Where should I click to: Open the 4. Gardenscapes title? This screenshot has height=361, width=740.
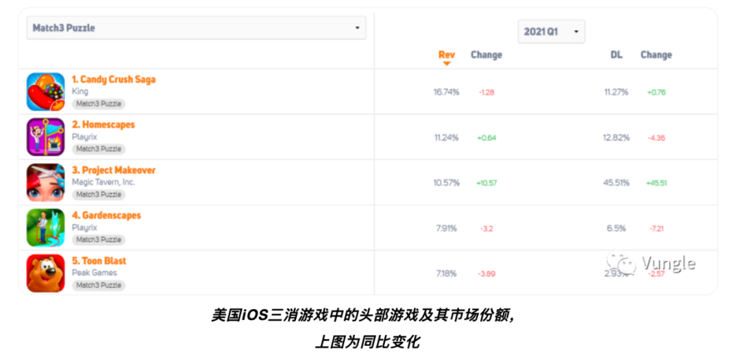106,215
